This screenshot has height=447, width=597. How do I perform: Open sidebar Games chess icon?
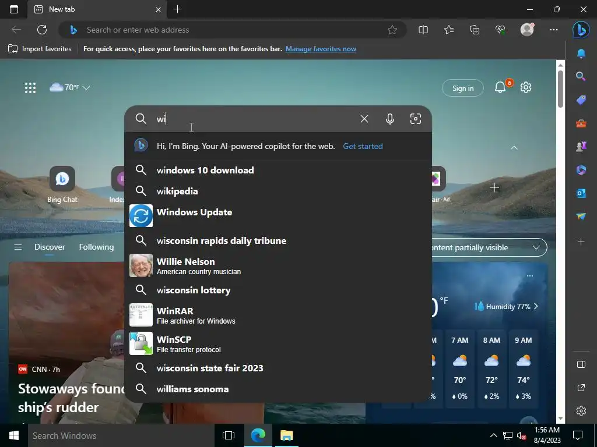(x=581, y=146)
